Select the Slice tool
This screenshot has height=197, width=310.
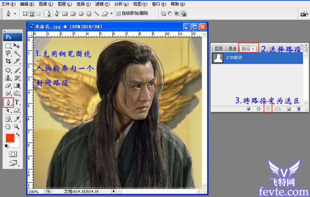tap(17, 61)
